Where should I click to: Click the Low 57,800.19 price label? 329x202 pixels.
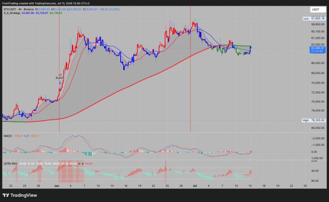click(314, 19)
